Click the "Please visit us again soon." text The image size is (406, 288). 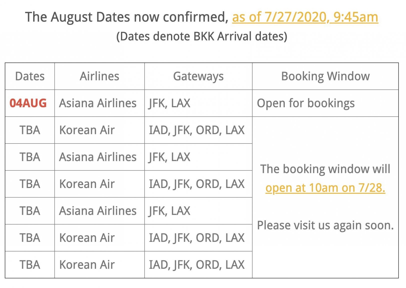(x=325, y=225)
